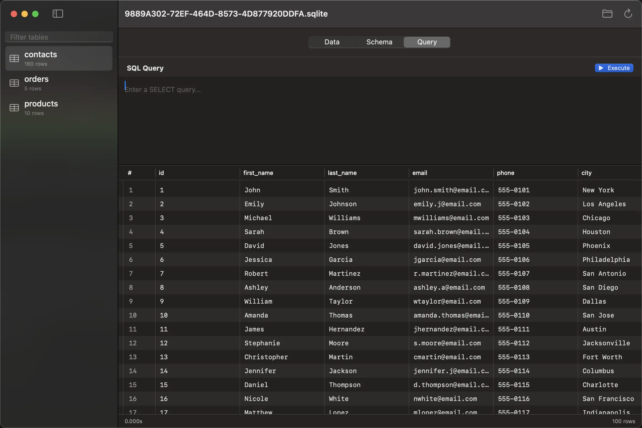Viewport: 642px width, 428px height.
Task: Click the products table icon
Action: 14,108
